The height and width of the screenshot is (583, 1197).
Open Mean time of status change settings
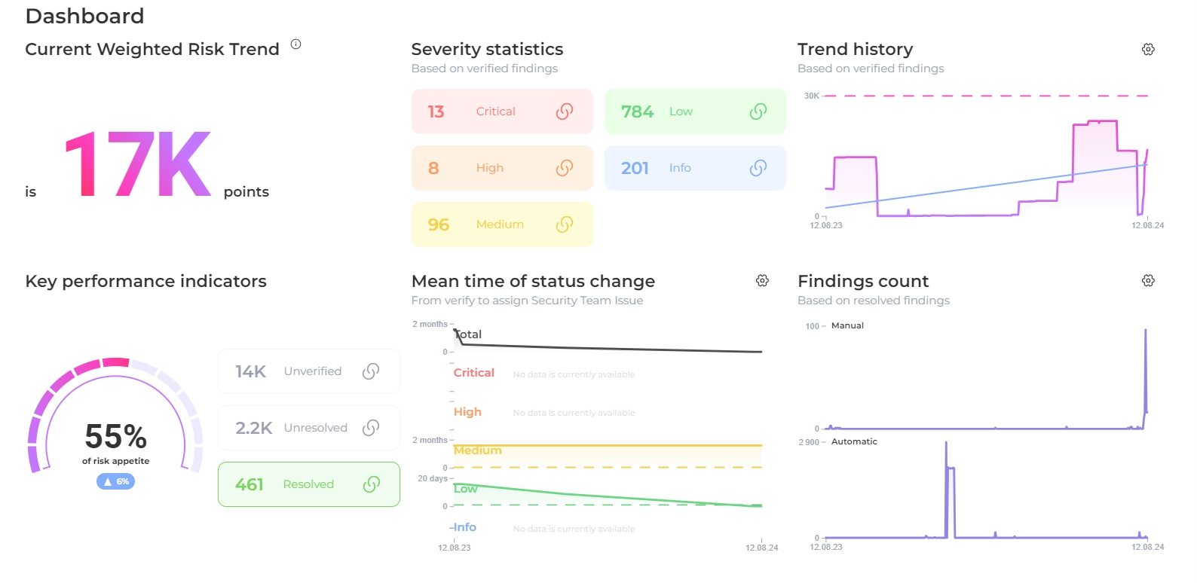(762, 281)
